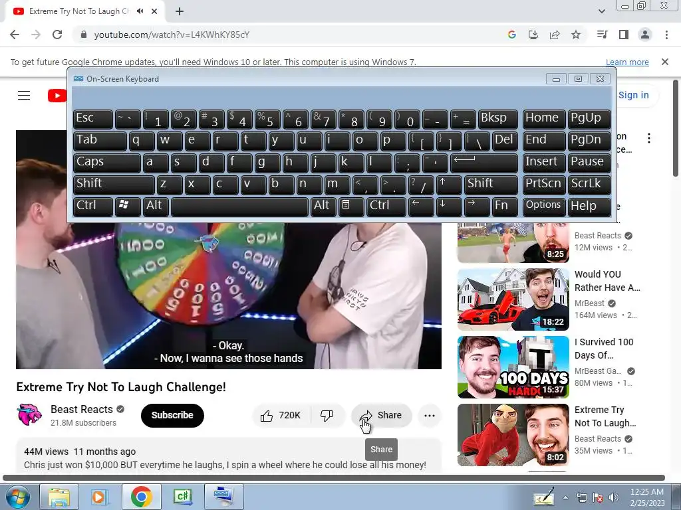Image resolution: width=681 pixels, height=510 pixels.
Task: Toggle the left Shift key
Action: click(x=114, y=185)
